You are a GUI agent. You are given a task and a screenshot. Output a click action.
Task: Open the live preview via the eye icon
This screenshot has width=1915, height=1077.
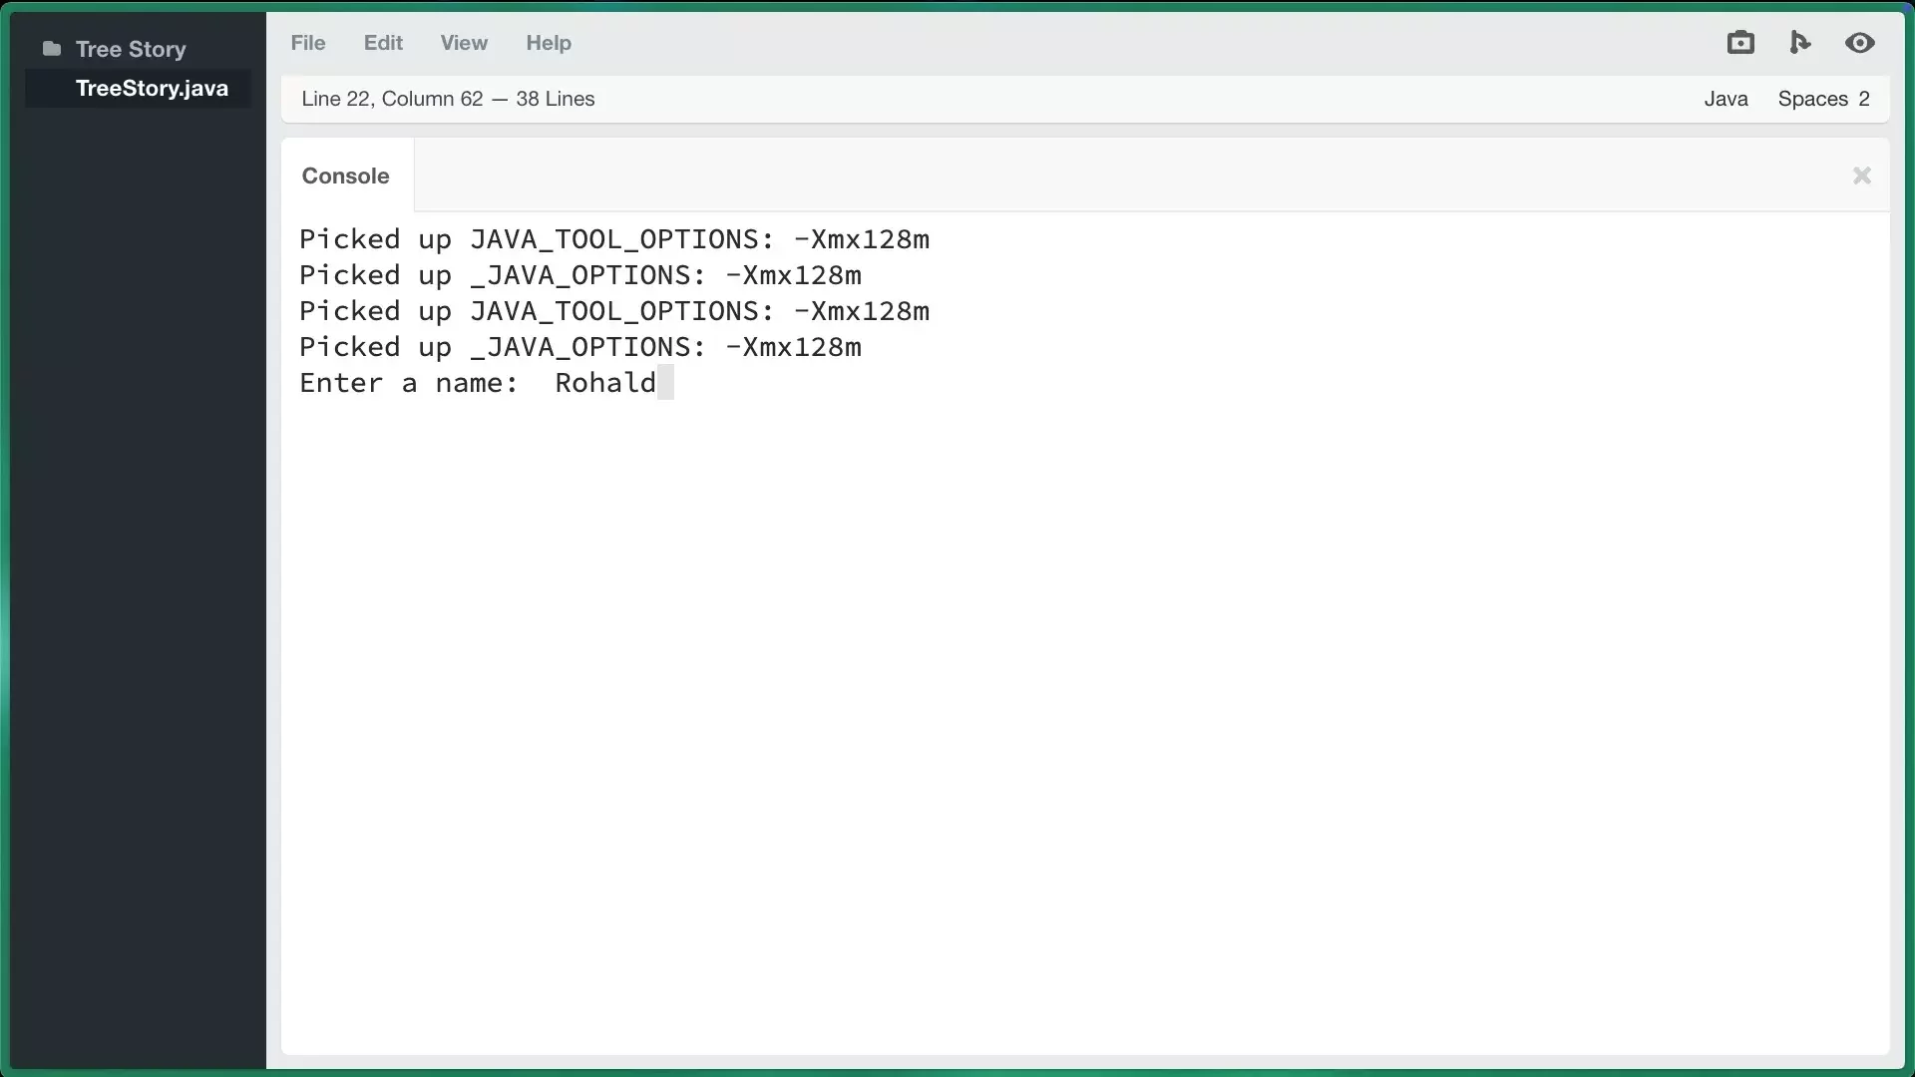[x=1861, y=42]
